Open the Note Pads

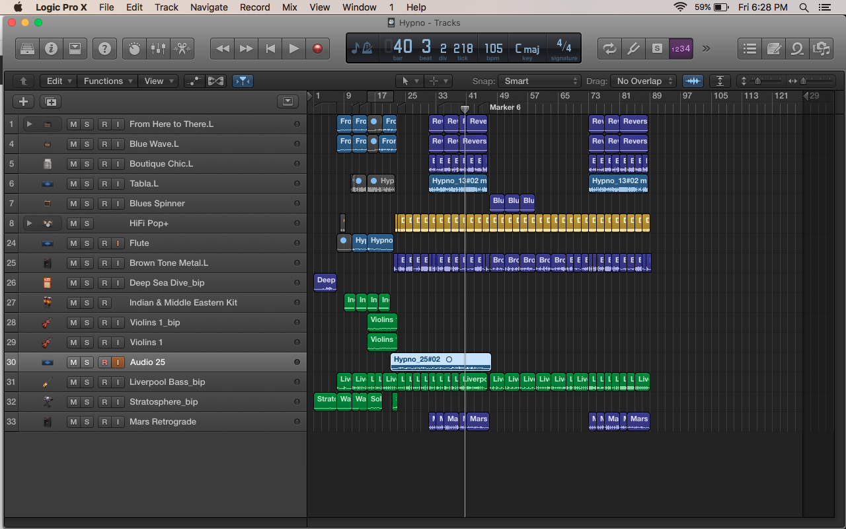[x=773, y=48]
